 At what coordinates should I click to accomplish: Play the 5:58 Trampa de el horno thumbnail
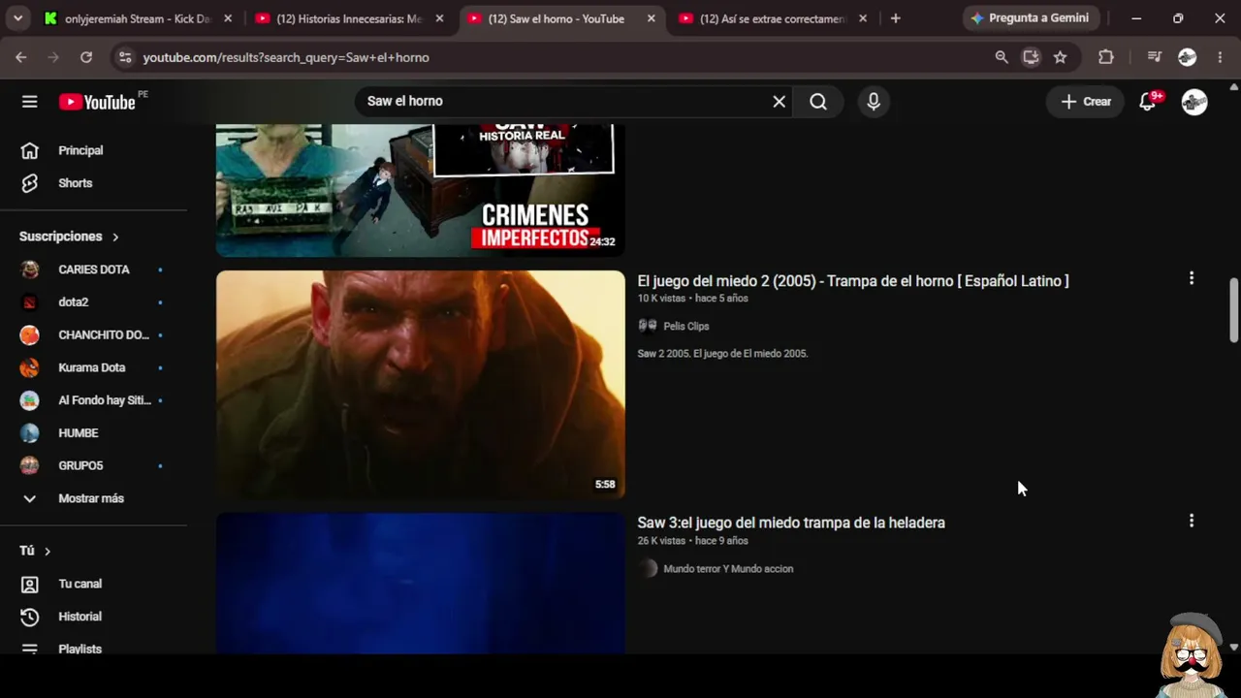[420, 385]
